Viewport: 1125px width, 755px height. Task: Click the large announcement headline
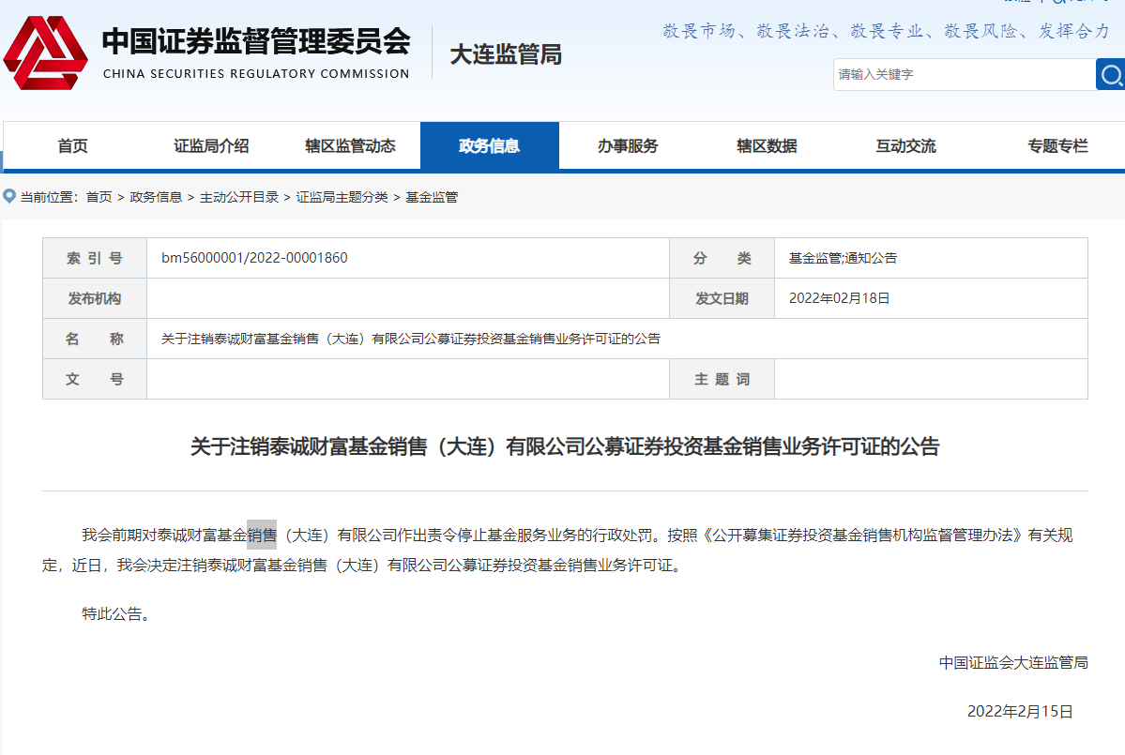565,446
